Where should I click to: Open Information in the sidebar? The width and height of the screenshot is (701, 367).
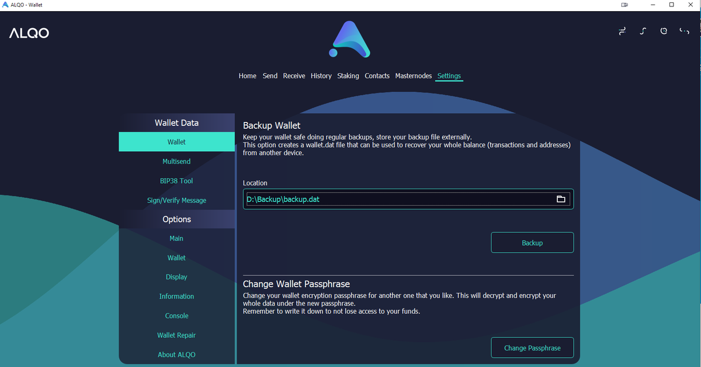176,296
